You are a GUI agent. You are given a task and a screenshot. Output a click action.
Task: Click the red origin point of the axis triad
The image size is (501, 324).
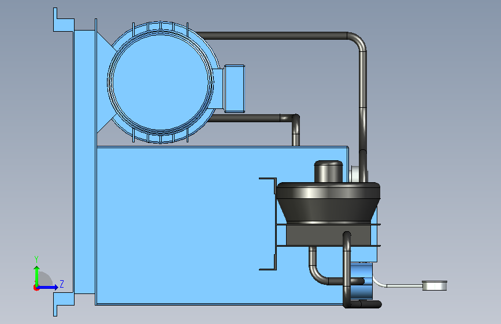(x=36, y=288)
